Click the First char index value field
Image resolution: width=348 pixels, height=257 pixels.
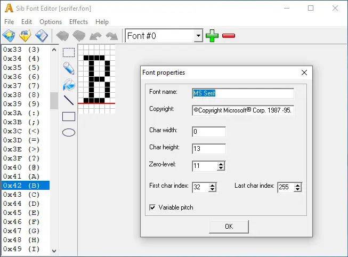click(200, 187)
